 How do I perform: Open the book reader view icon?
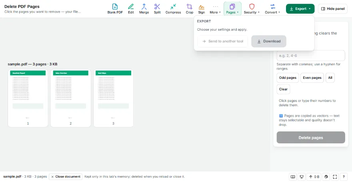pyautogui.click(x=293, y=177)
